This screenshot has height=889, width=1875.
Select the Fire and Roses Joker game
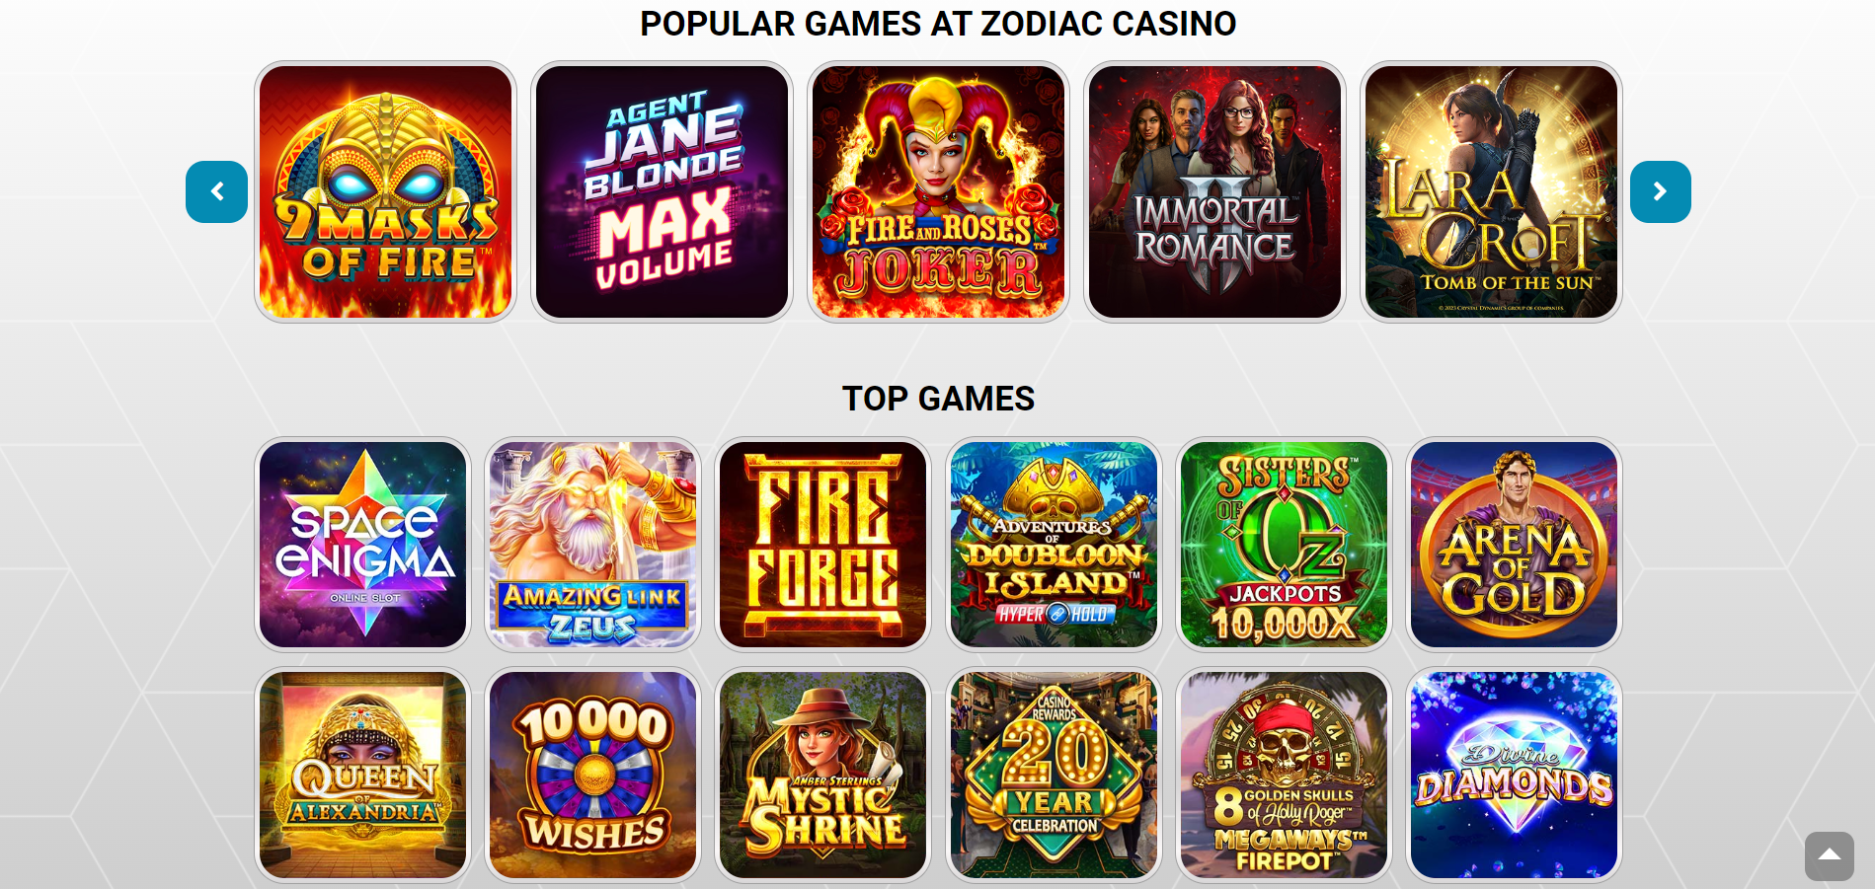click(x=938, y=191)
